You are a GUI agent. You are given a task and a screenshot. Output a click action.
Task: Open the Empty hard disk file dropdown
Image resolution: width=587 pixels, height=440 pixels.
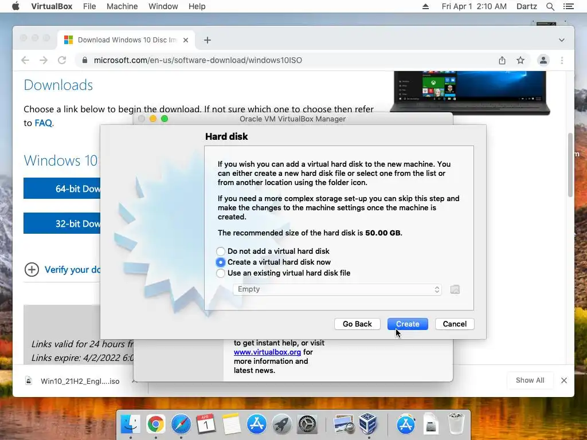point(337,289)
